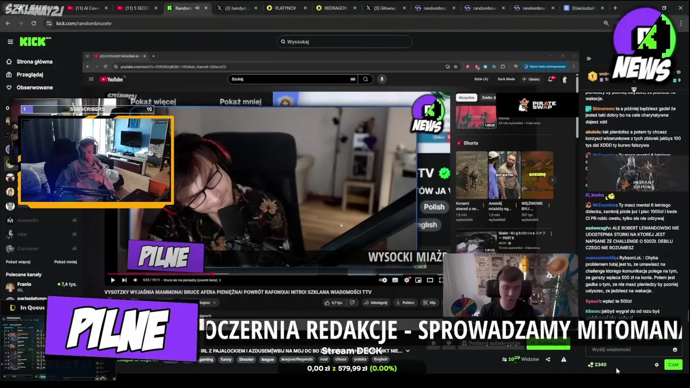
Task: Dislike the YouTube video
Action: (352, 303)
